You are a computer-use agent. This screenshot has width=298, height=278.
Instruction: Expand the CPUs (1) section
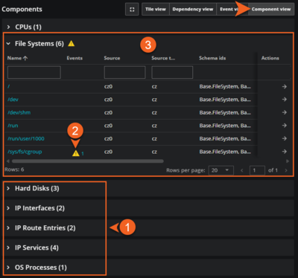(8, 27)
